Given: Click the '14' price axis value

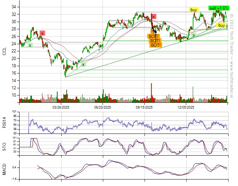Looking at the screenshot, I should [13, 80].
